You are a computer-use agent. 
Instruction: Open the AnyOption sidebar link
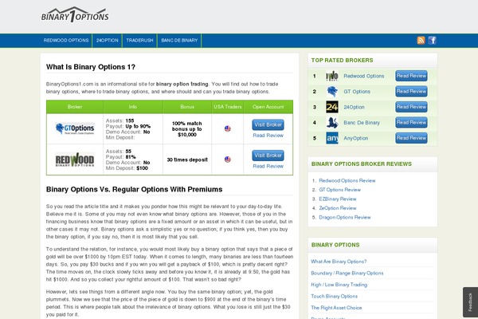[x=356, y=138]
